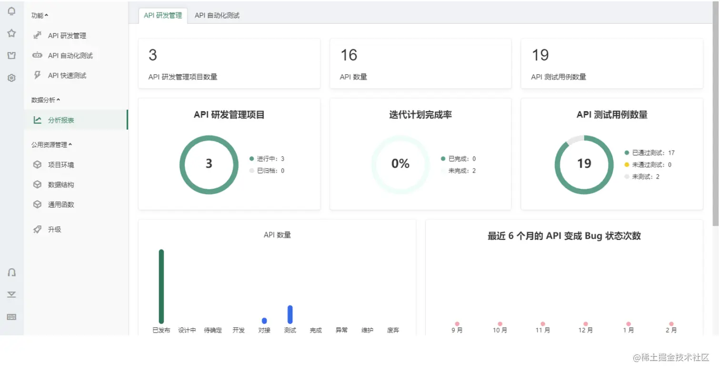The width and height of the screenshot is (720, 373).
Task: Click the 升级 upgrade item
Action: 76,230
